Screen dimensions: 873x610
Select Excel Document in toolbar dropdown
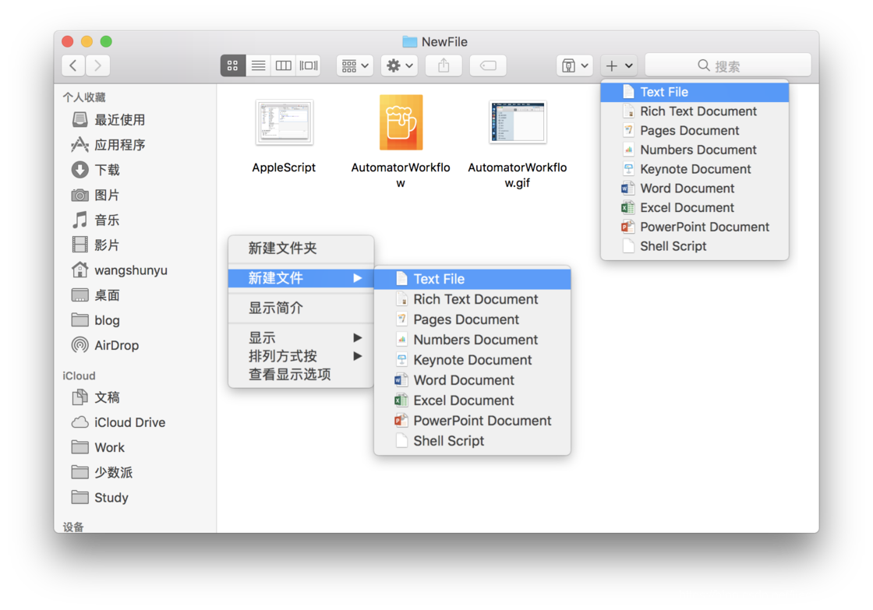[695, 207]
